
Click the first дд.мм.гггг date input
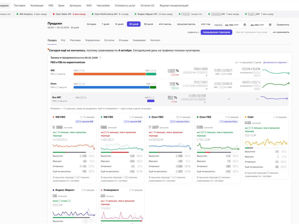(x=235, y=25)
